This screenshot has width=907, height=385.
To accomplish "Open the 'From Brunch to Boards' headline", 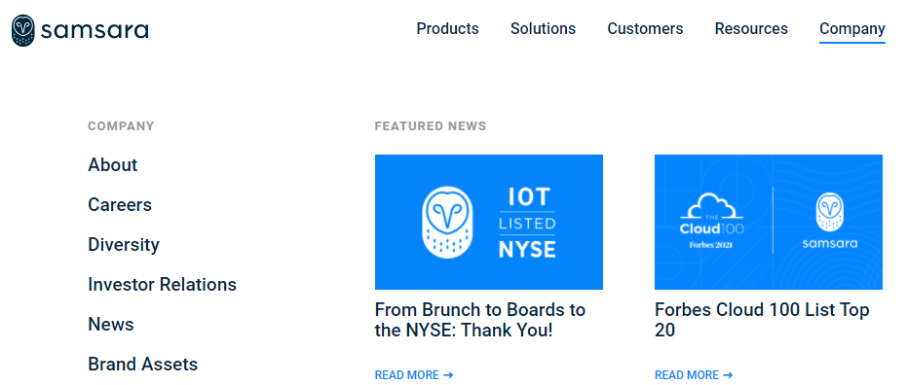I will 480,320.
